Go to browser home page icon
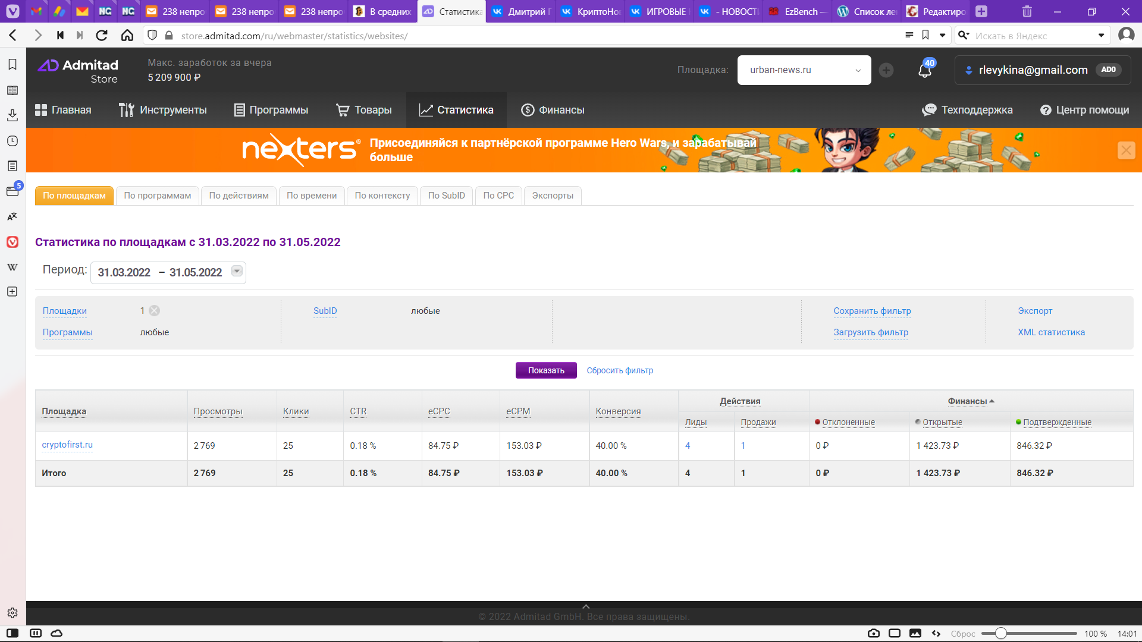The image size is (1142, 642). (127, 36)
